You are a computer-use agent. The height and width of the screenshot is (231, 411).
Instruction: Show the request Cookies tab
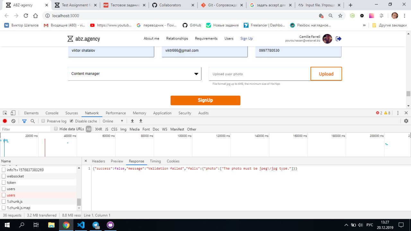pos(173,161)
